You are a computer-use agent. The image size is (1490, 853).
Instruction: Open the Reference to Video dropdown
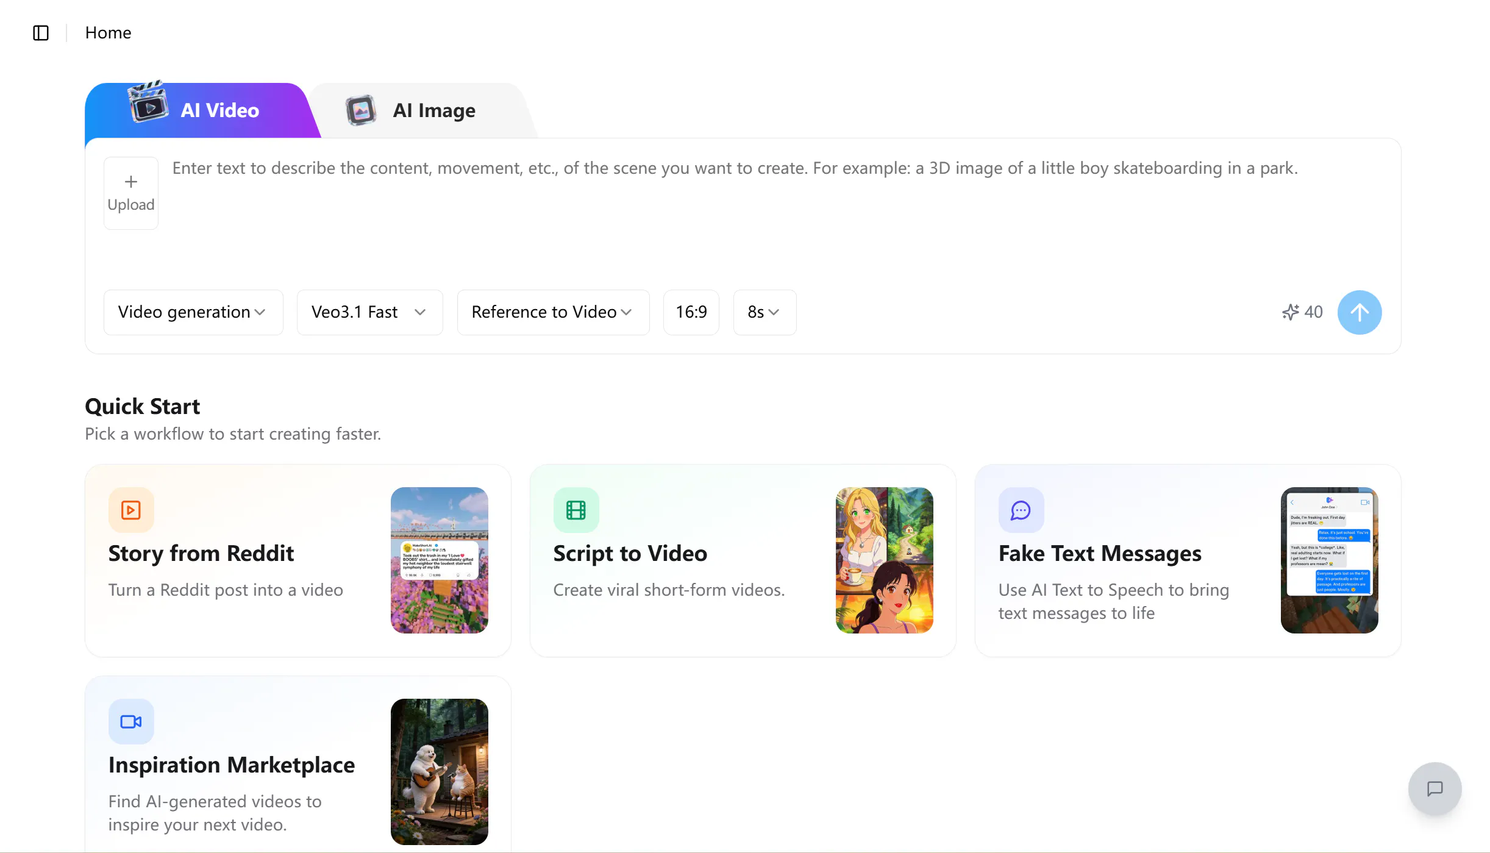(553, 312)
